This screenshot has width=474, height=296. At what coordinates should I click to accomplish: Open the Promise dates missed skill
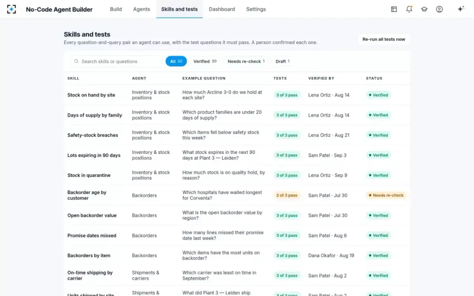(92, 236)
